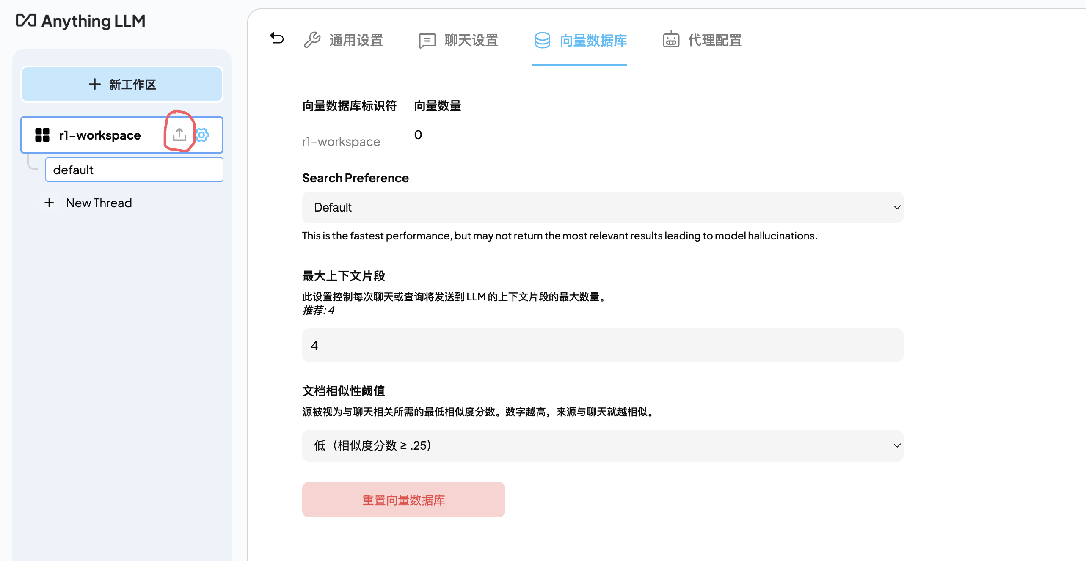Click the plus icon beside New Thread
1086x561 pixels.
click(49, 203)
